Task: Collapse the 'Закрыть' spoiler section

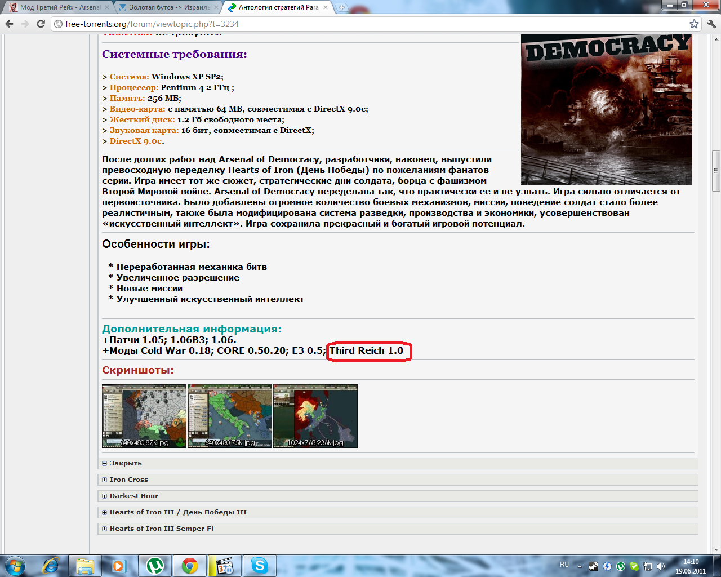Action: pyautogui.click(x=398, y=463)
